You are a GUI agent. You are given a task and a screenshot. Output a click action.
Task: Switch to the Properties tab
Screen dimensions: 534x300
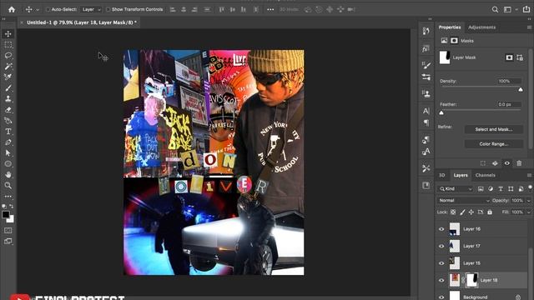pyautogui.click(x=450, y=27)
